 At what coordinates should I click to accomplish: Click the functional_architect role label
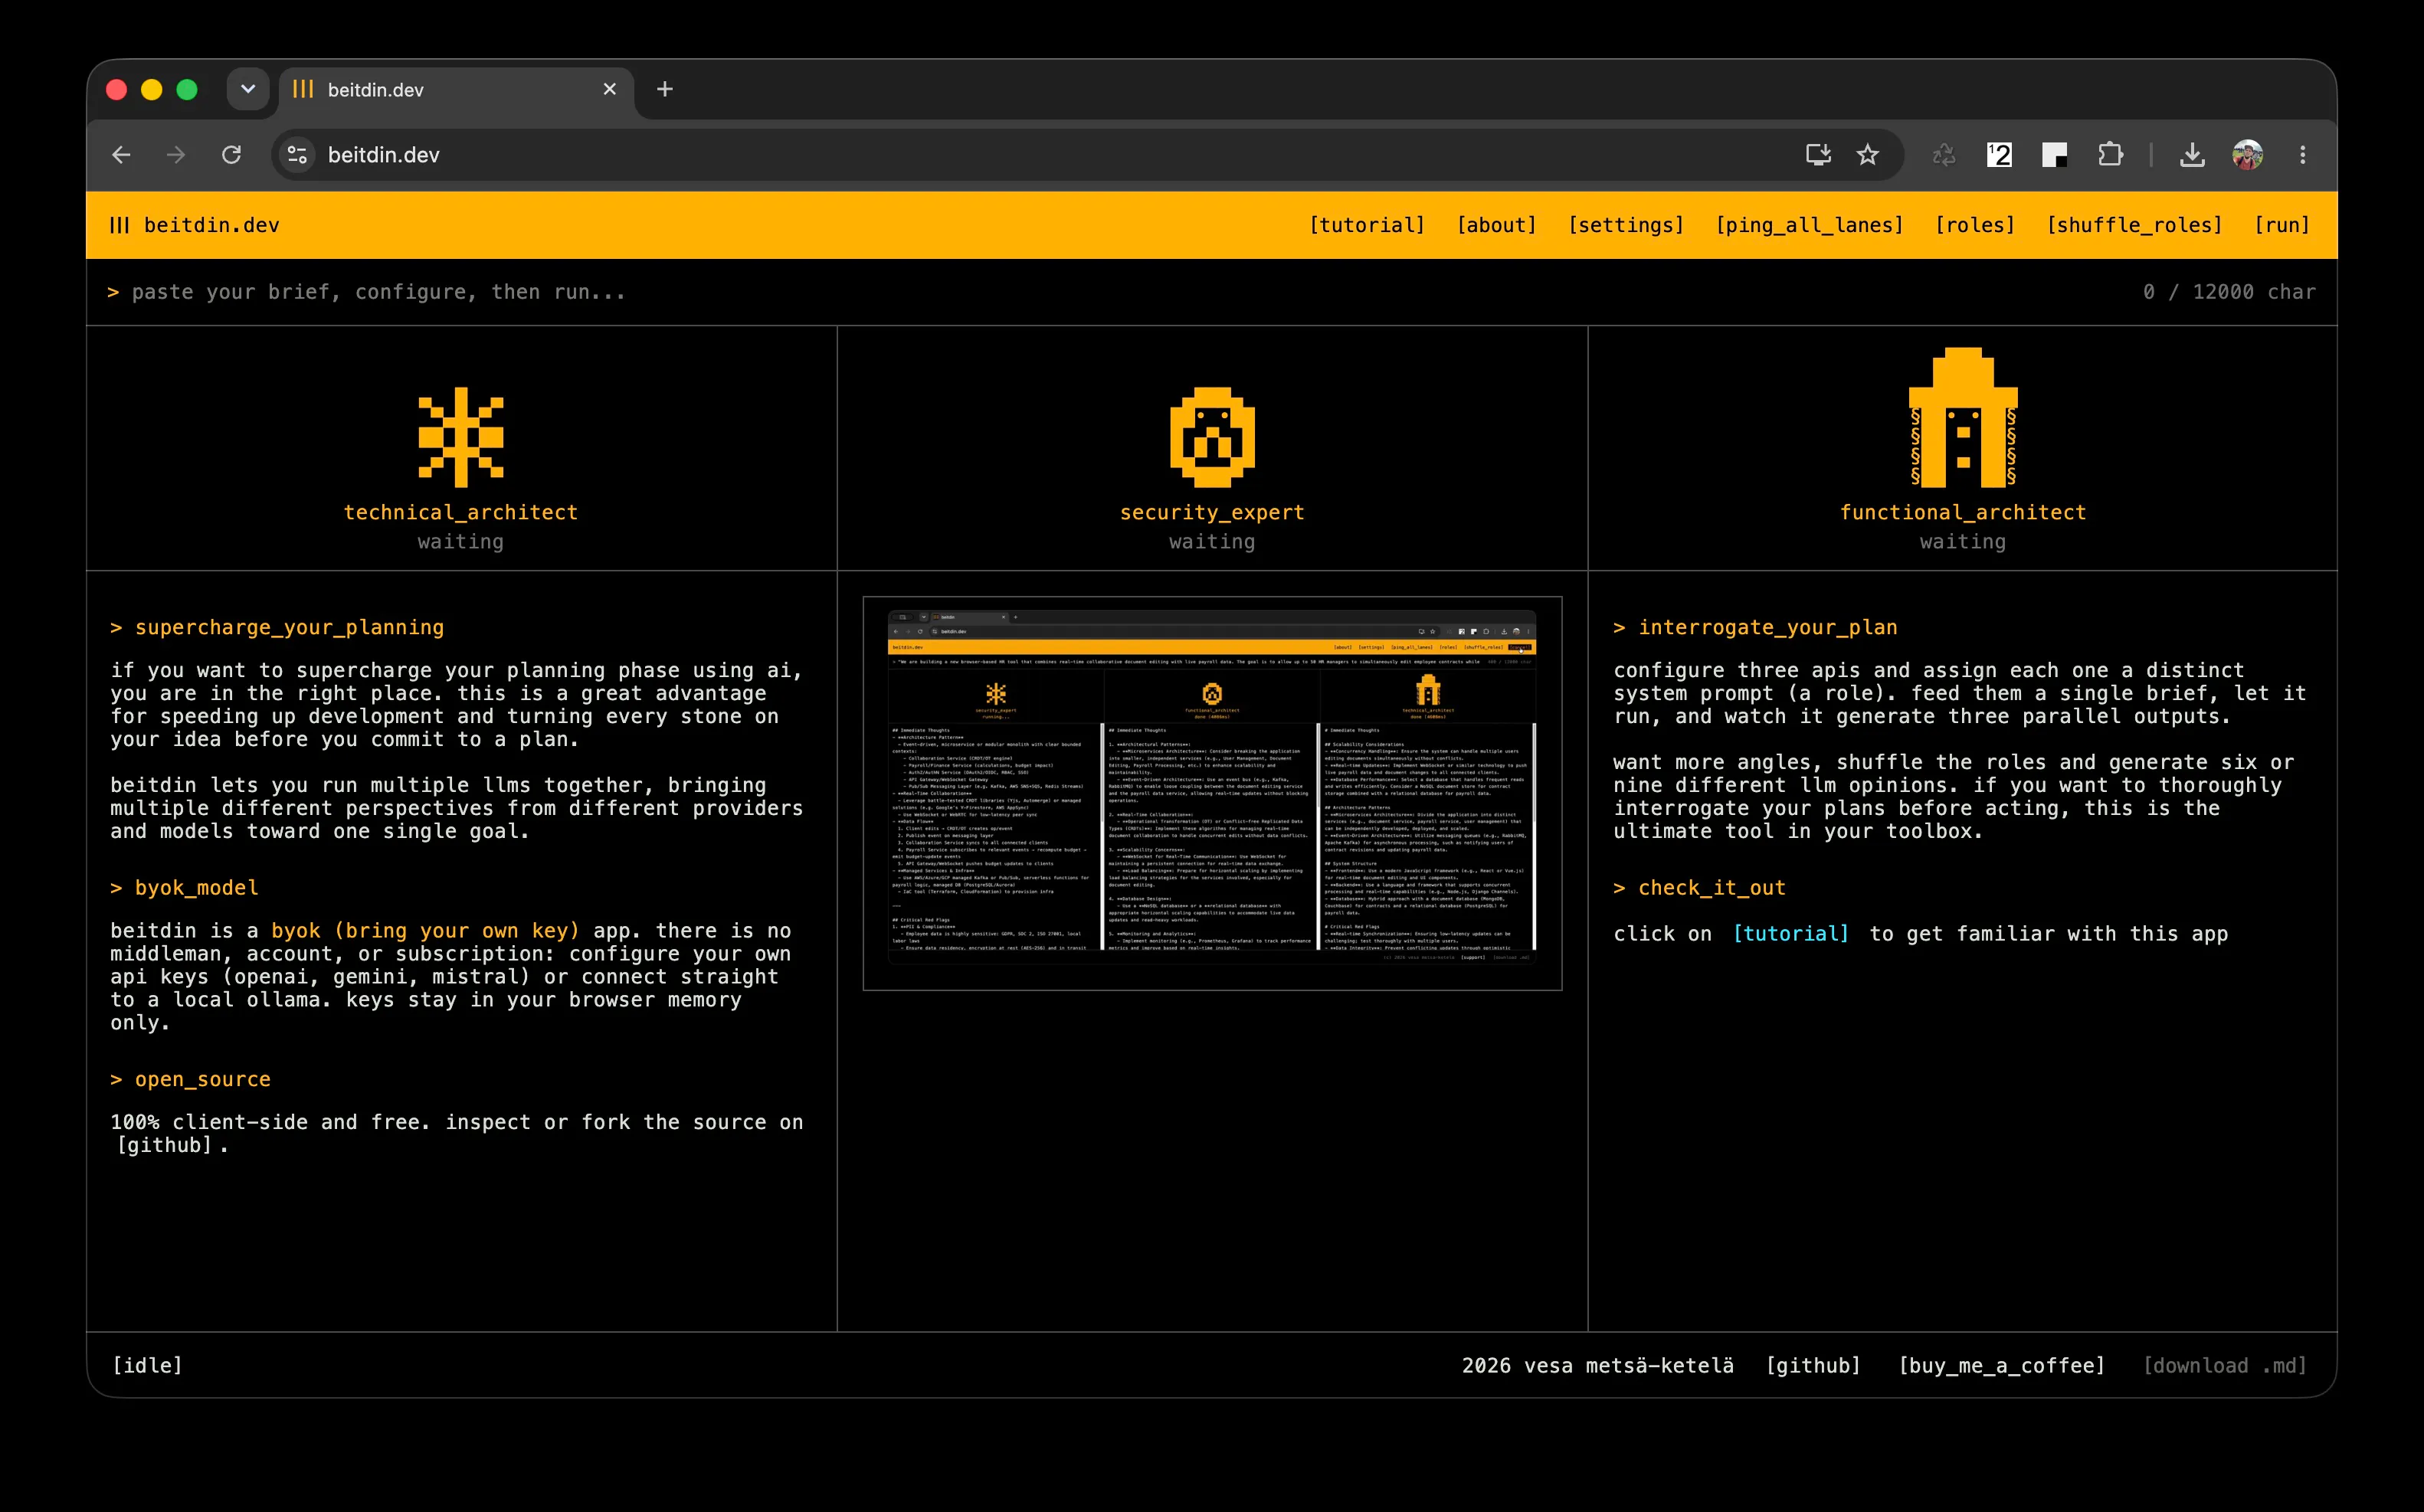click(x=1963, y=512)
